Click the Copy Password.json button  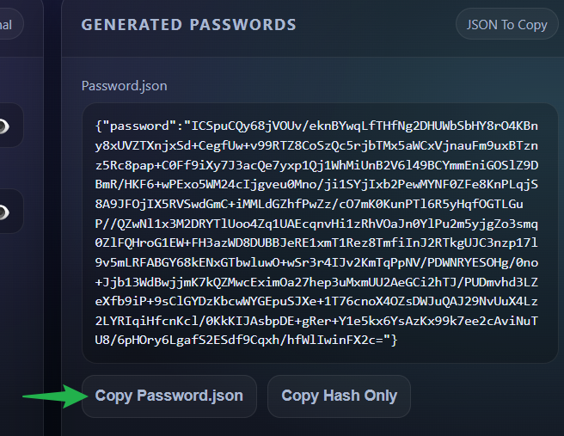[x=169, y=396]
